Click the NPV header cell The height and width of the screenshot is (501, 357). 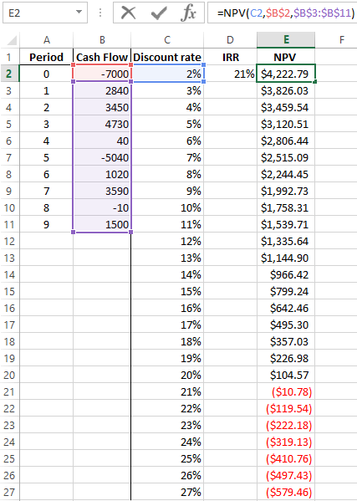point(286,57)
